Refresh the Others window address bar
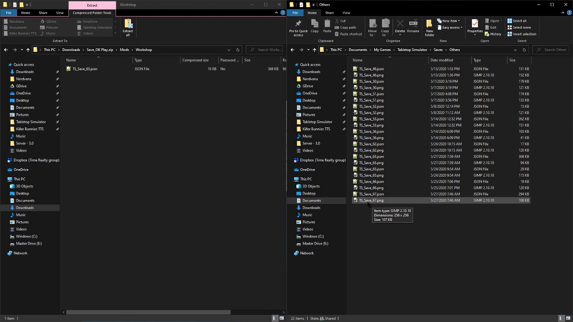Viewport: 573px width, 322px height. point(524,50)
